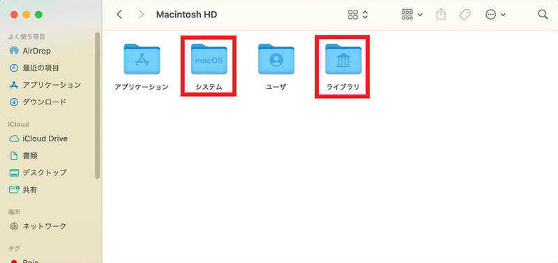The width and height of the screenshot is (558, 263).
Task: Select the アプリケーション folder icon
Action: point(142,58)
